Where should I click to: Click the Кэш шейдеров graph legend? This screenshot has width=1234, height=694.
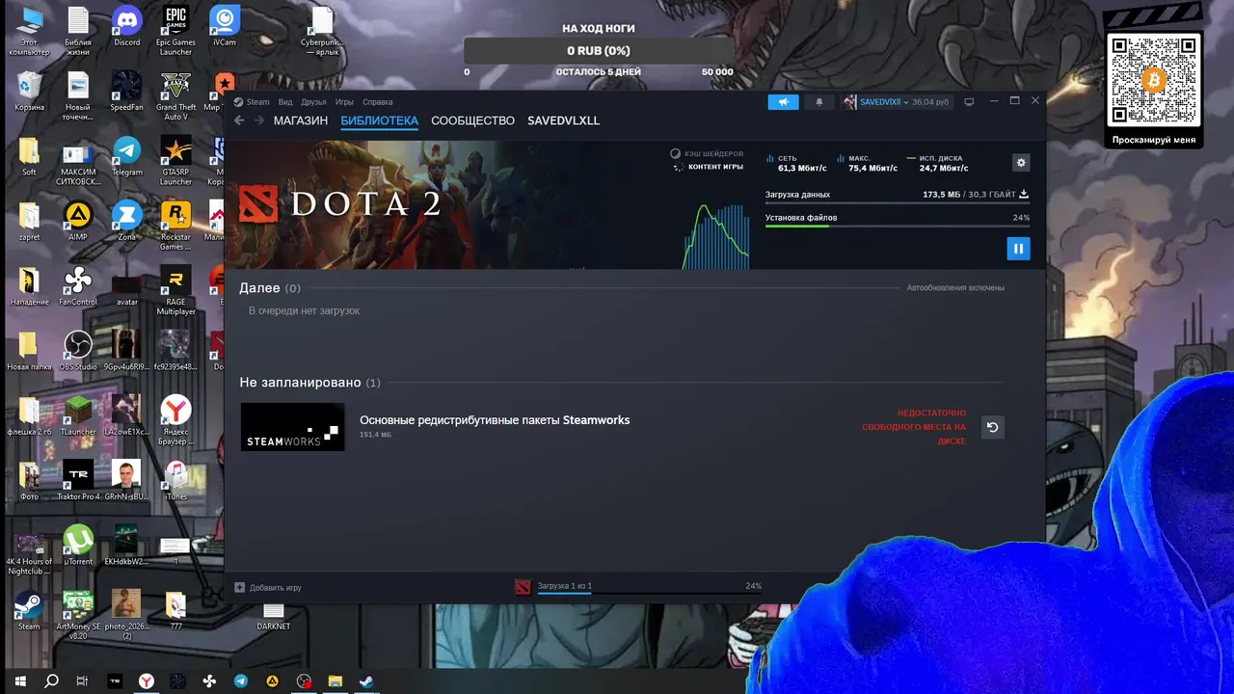(x=708, y=154)
